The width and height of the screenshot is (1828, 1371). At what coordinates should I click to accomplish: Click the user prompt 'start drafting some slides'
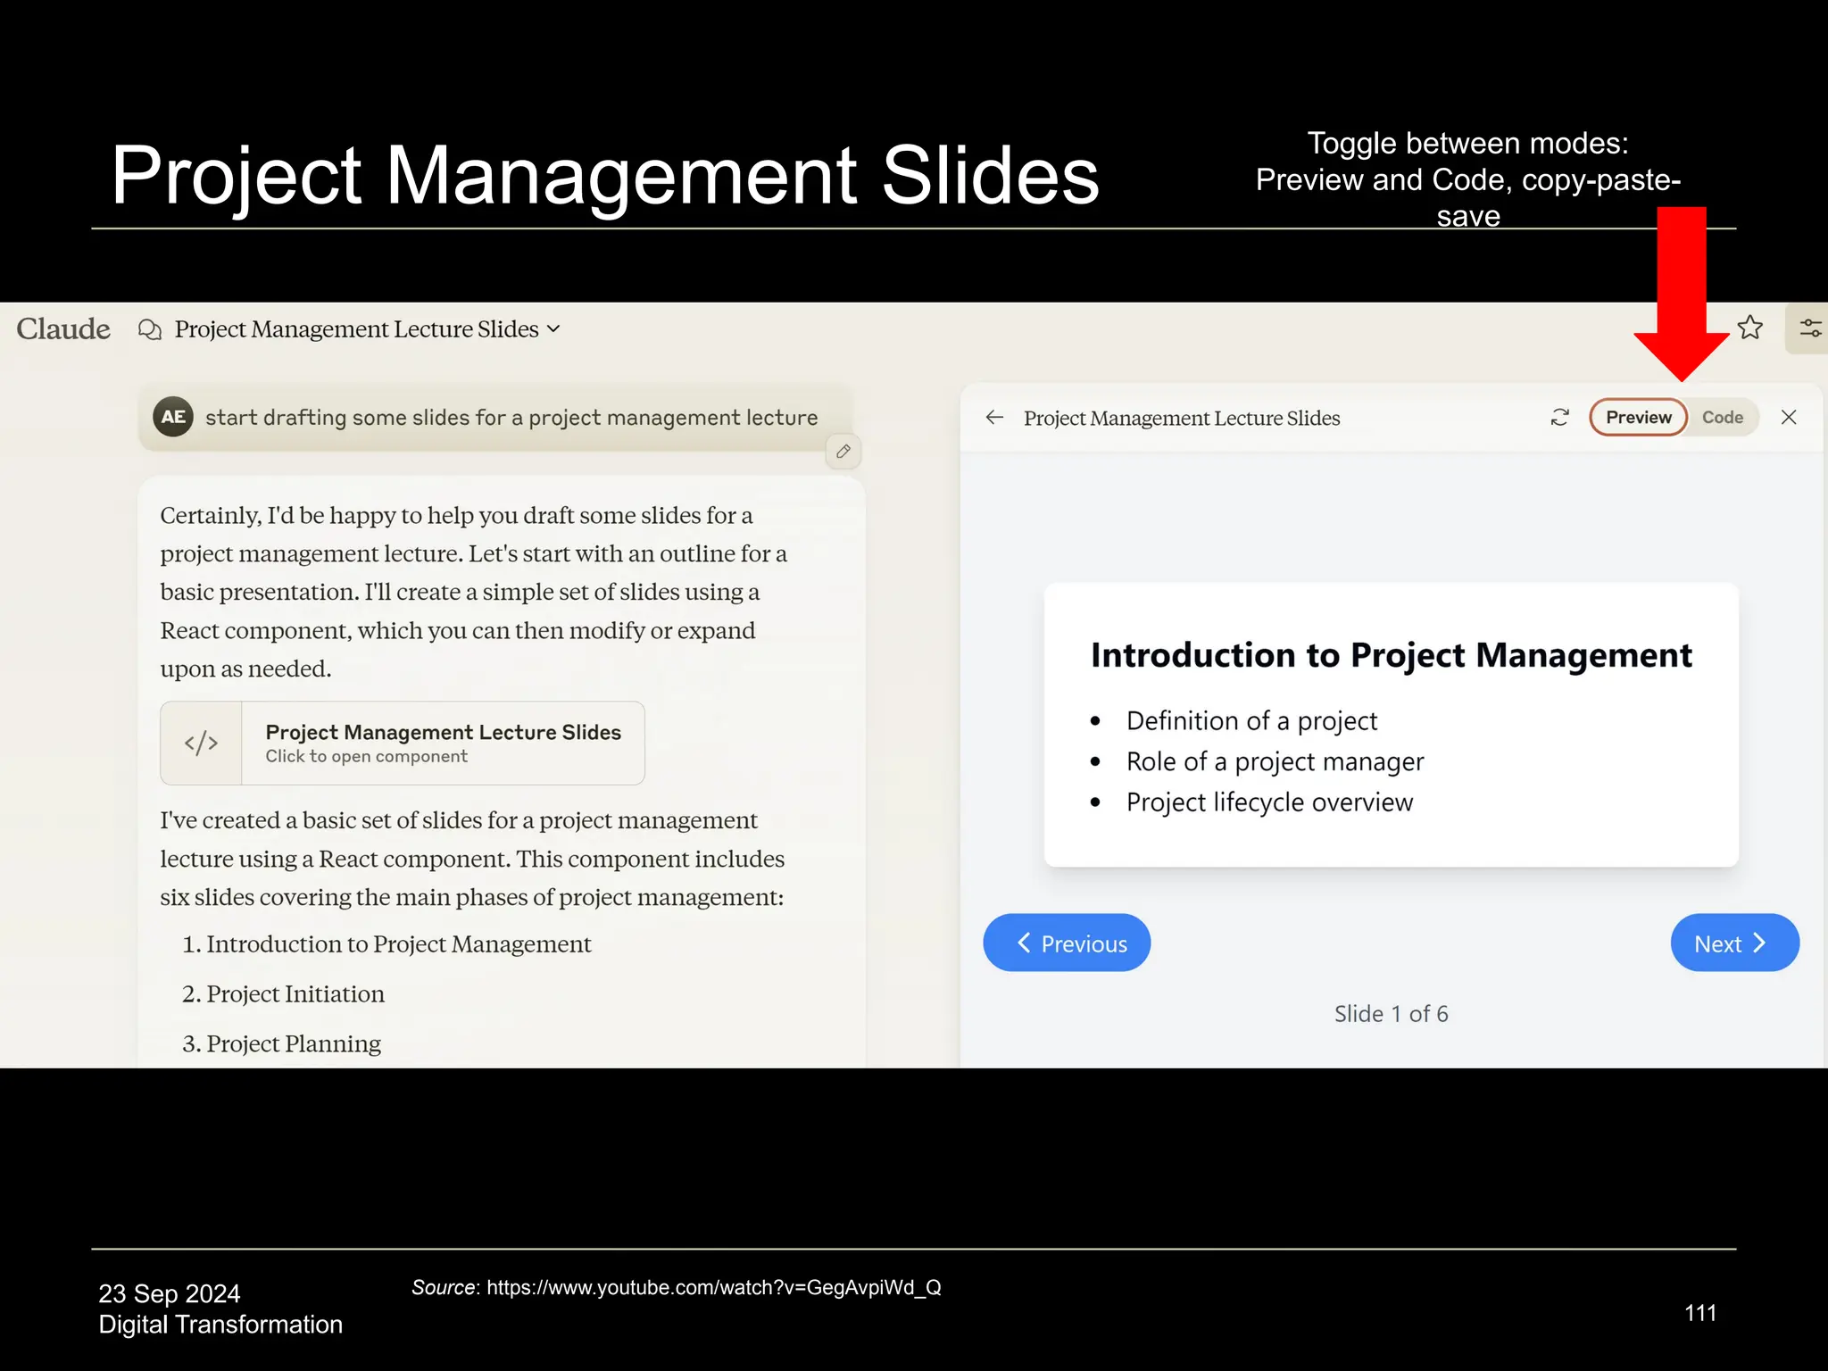click(x=511, y=418)
